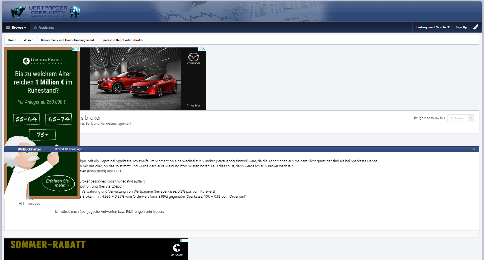The width and height of the screenshot is (484, 260).
Task: Open MrBuchhalter's profile
Action: [x=29, y=149]
